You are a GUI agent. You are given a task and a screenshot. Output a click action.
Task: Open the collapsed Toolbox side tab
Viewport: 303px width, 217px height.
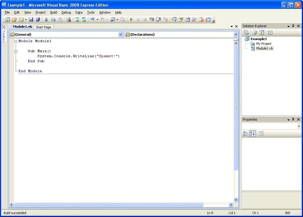pos(4,34)
